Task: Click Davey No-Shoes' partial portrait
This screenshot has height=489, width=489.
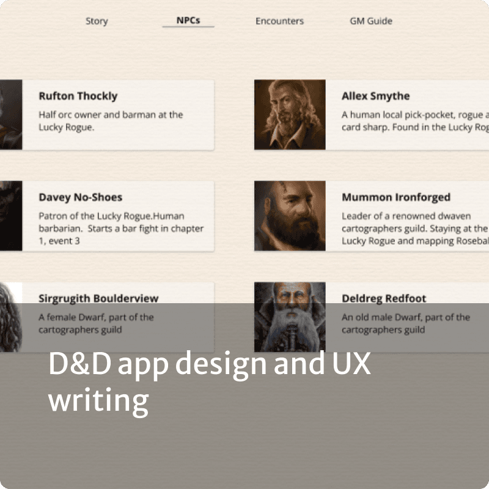Action: [11, 216]
